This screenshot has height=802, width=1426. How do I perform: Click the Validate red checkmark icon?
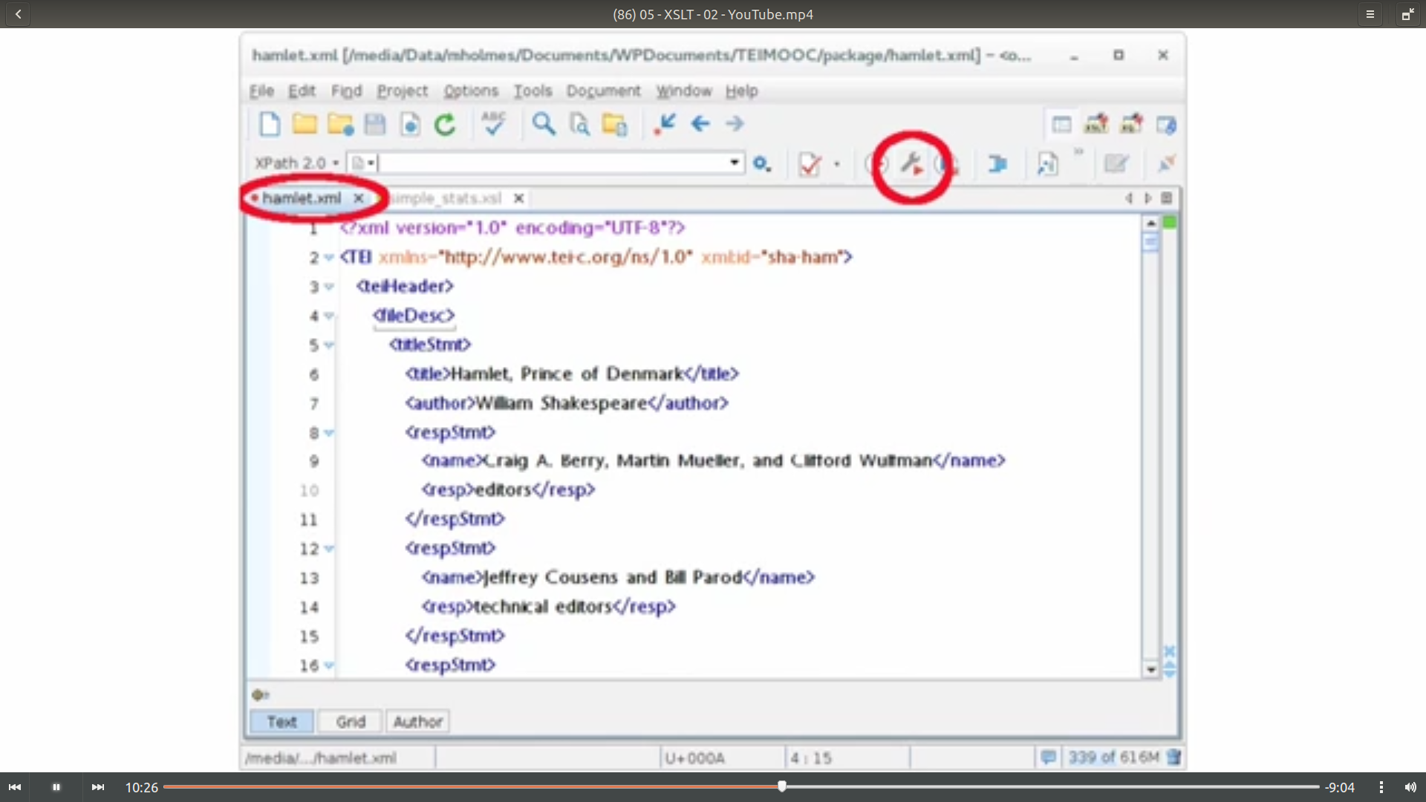pos(809,163)
